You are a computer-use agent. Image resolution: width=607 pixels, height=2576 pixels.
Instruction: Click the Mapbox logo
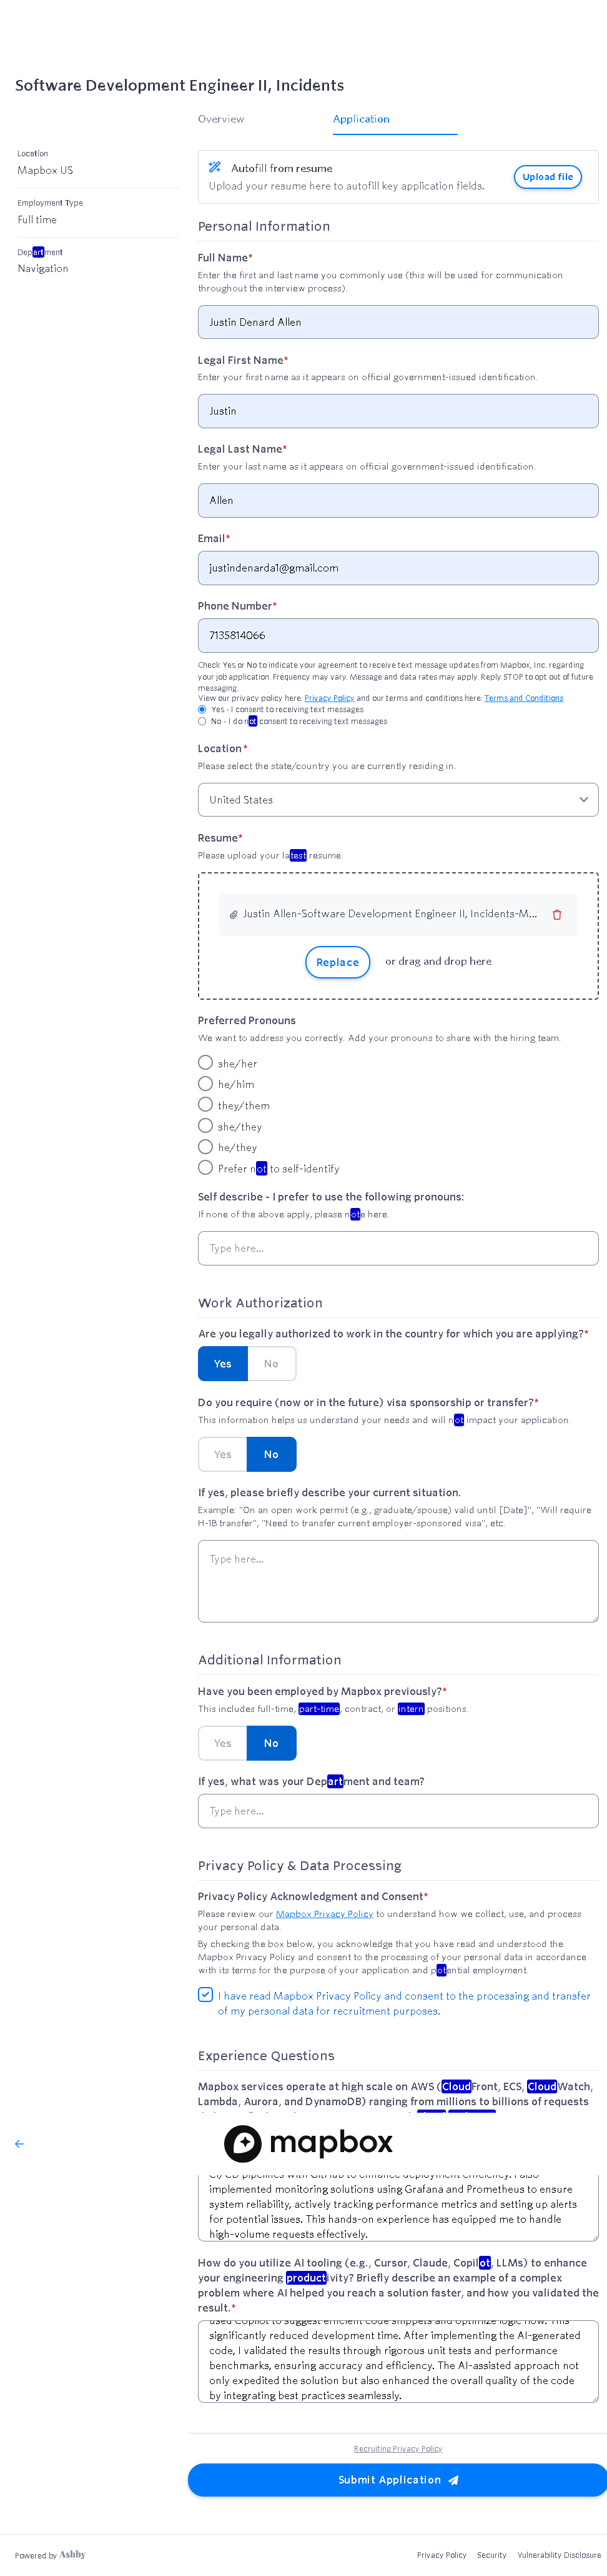pos(308,2142)
